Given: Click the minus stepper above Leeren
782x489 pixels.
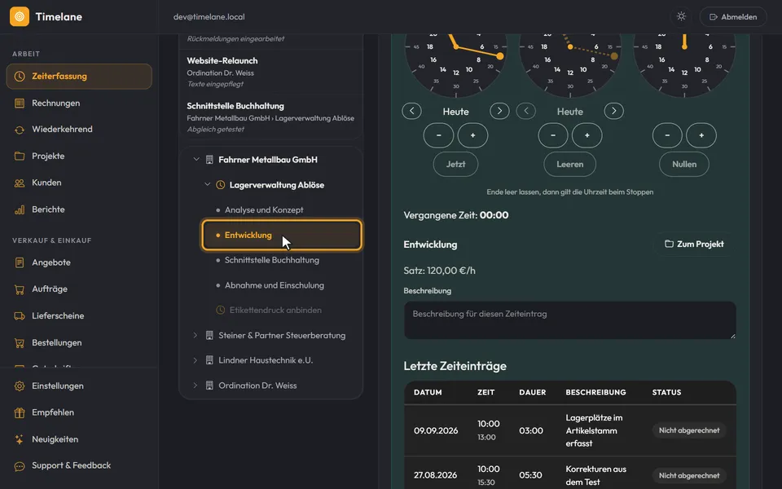Looking at the screenshot, I should click(552, 135).
